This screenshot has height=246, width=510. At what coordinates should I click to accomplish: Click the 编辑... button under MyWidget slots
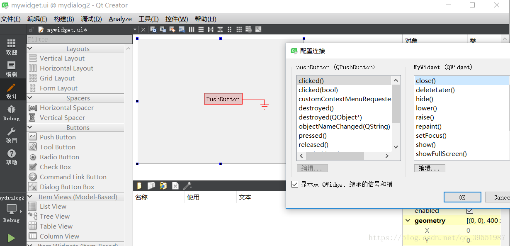(430, 168)
